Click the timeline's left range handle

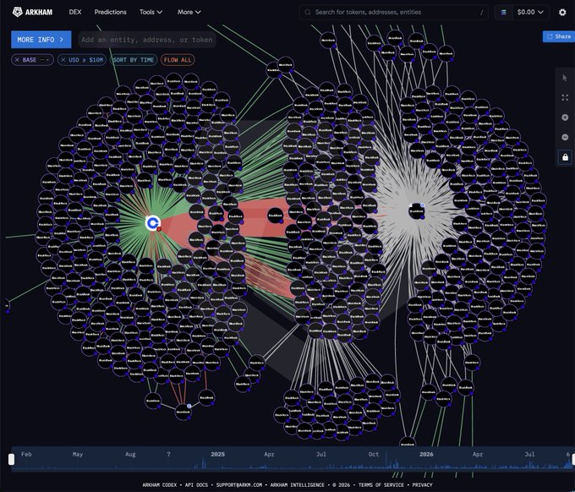coord(11,459)
